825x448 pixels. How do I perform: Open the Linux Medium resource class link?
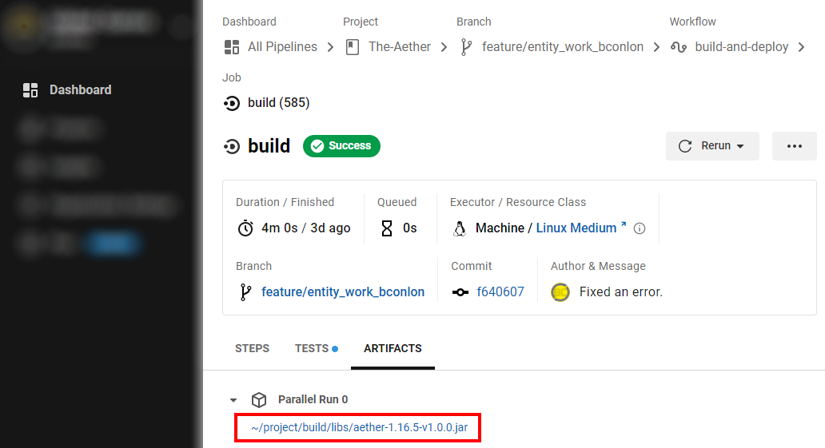point(576,228)
